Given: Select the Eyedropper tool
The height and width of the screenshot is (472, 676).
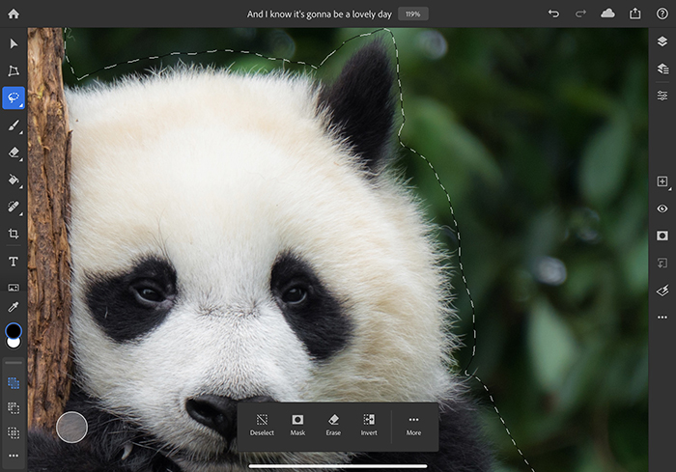Looking at the screenshot, I should click(14, 307).
